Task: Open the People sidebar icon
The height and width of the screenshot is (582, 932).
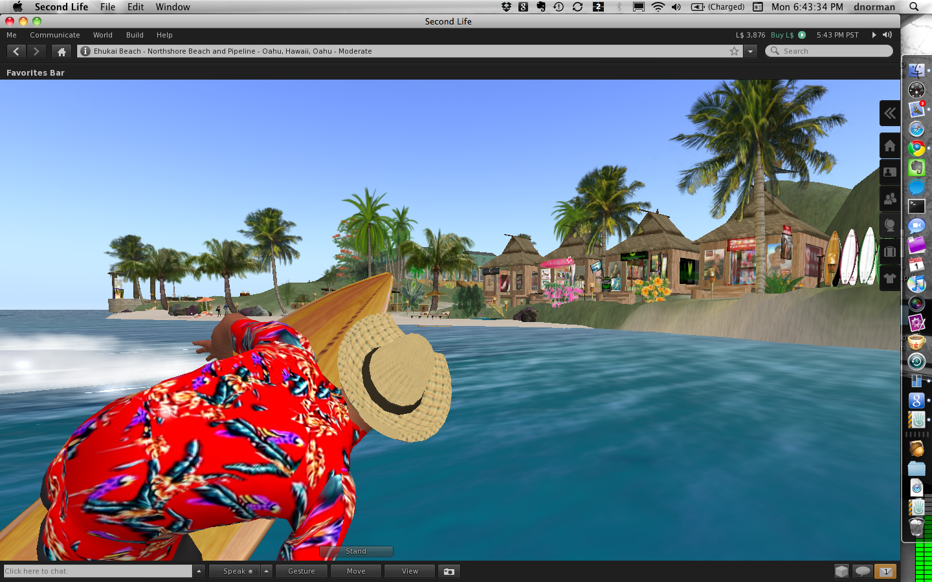Action: coord(890,199)
